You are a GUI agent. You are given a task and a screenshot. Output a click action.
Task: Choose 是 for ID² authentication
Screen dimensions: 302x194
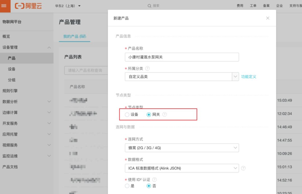[x=127, y=186]
